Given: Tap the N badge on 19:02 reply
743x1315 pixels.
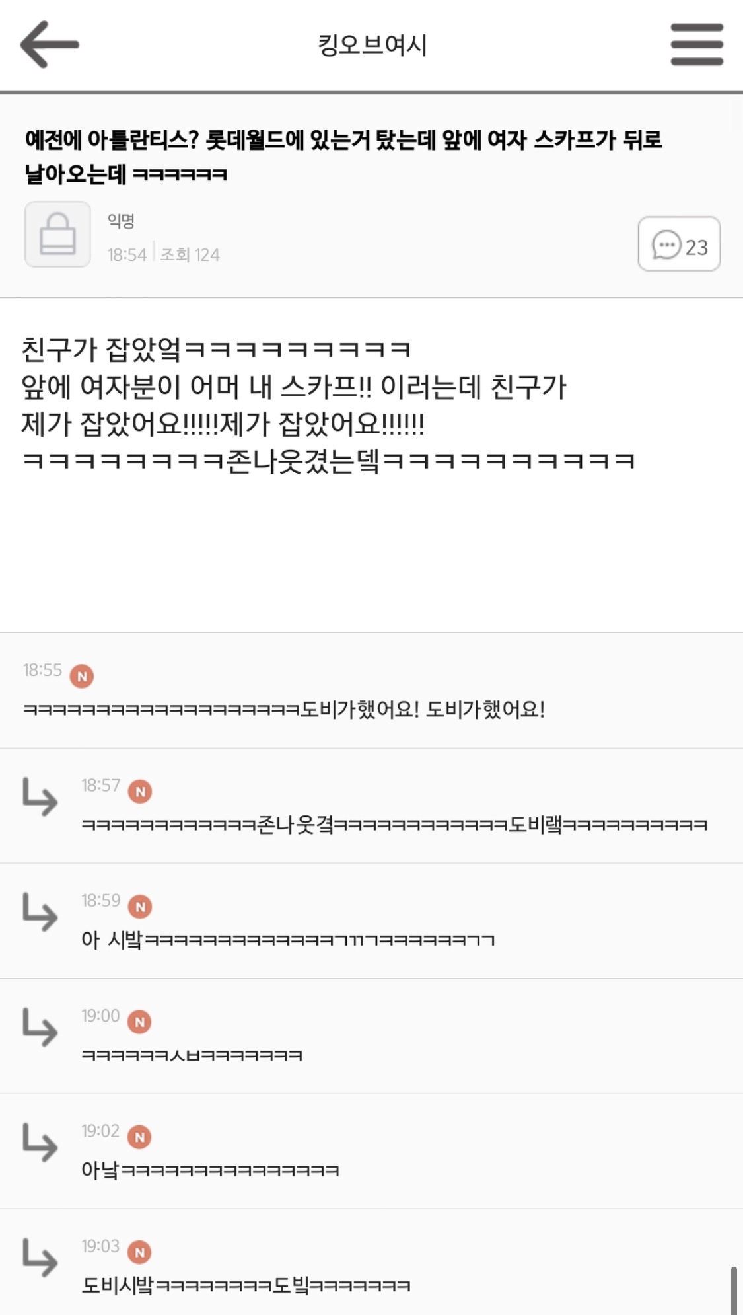Looking at the screenshot, I should pyautogui.click(x=140, y=1137).
